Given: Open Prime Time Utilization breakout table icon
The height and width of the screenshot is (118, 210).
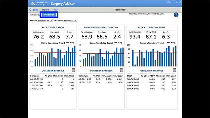Looking at the screenshot, I should (x=121, y=70).
